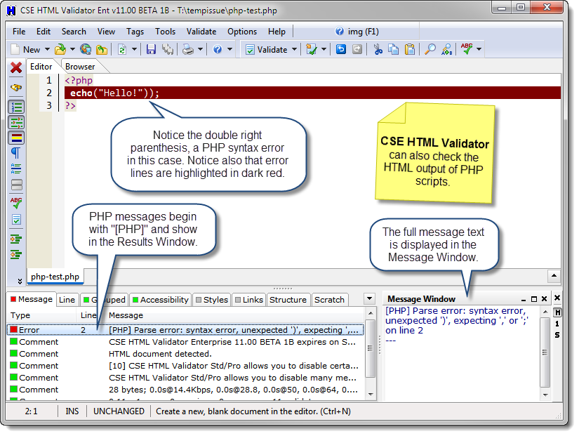Switch to the Browser tab
The width and height of the screenshot is (579, 436).
[x=80, y=67]
